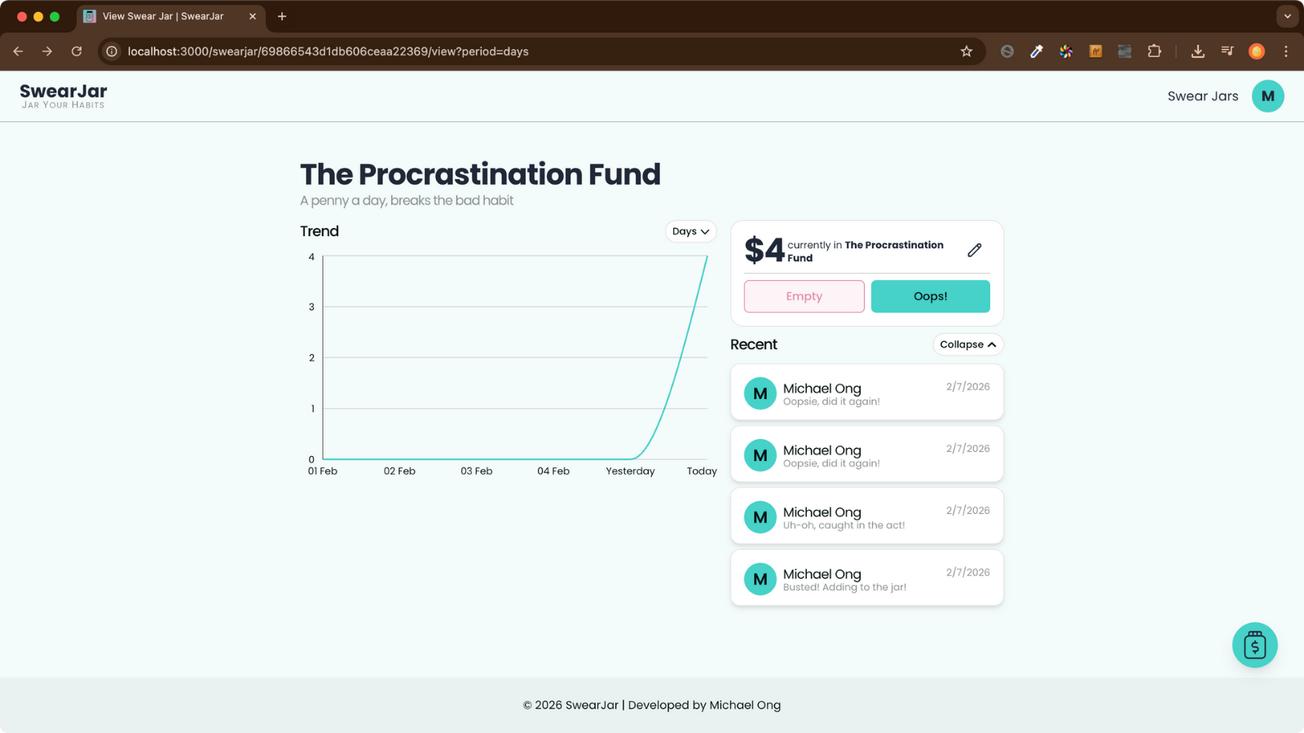Open the Days period dropdown
The width and height of the screenshot is (1304, 733).
690,231
